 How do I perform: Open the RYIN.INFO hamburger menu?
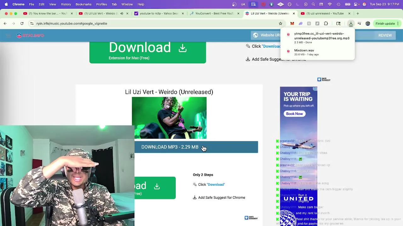pos(8,35)
